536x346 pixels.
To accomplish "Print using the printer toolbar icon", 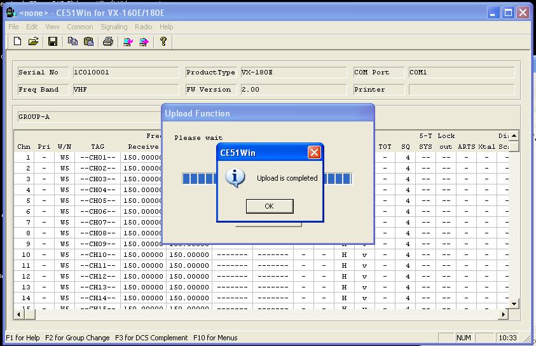I will tap(108, 41).
